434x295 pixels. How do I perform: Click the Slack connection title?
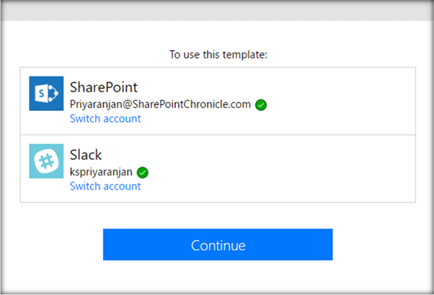86,155
